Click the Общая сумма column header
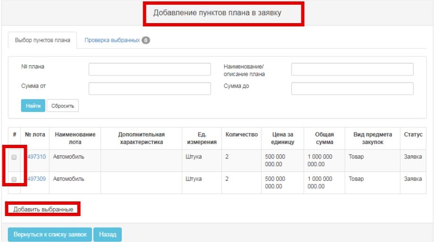Screen dimensions: 444x242 324,138
